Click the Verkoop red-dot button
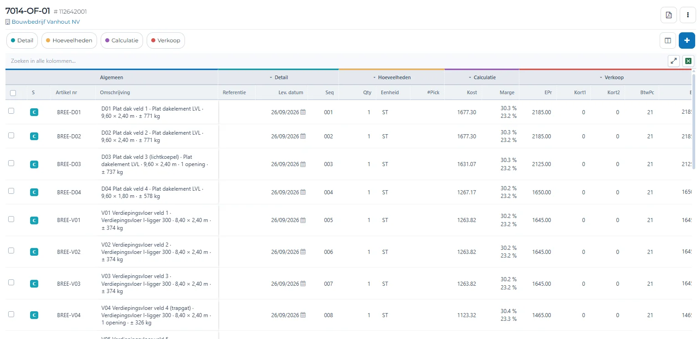This screenshot has height=339, width=697. pos(165,40)
